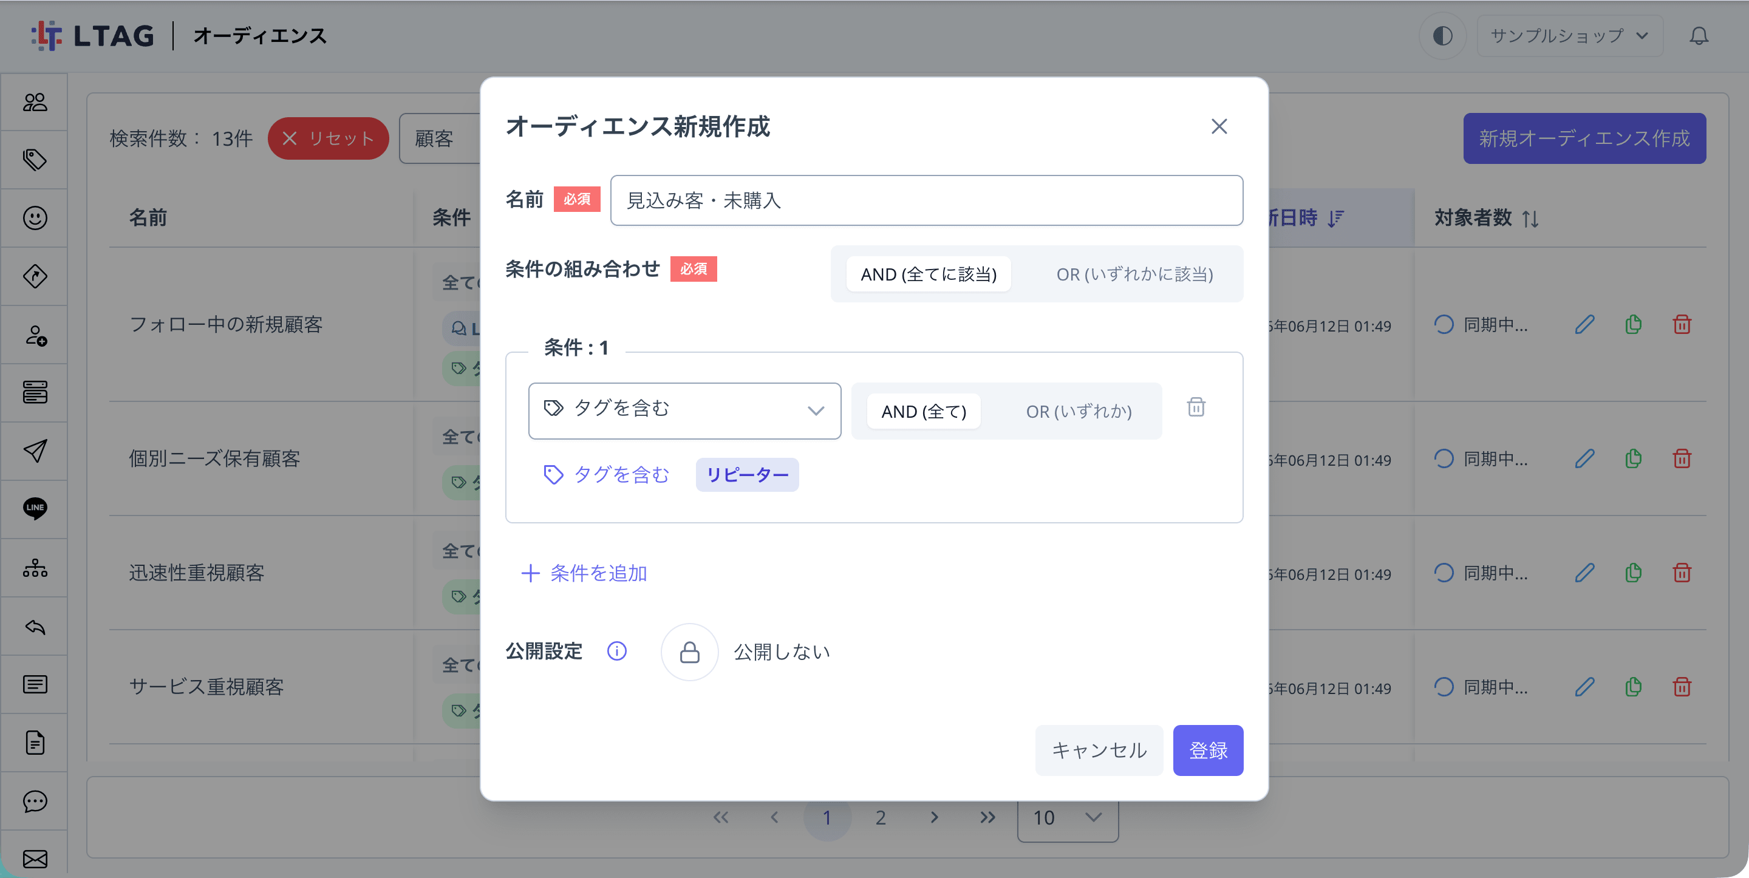
Task: Click the リピーター tag chip
Action: click(747, 475)
